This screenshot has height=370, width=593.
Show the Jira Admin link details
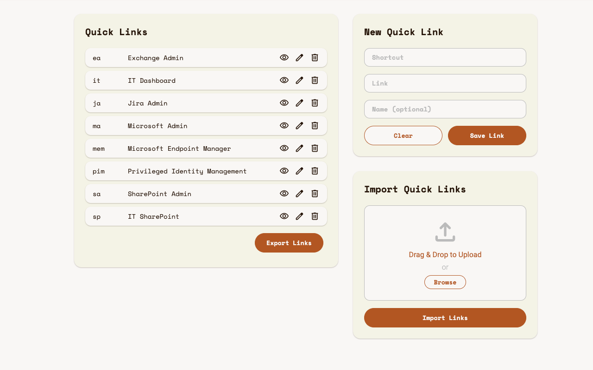click(284, 103)
